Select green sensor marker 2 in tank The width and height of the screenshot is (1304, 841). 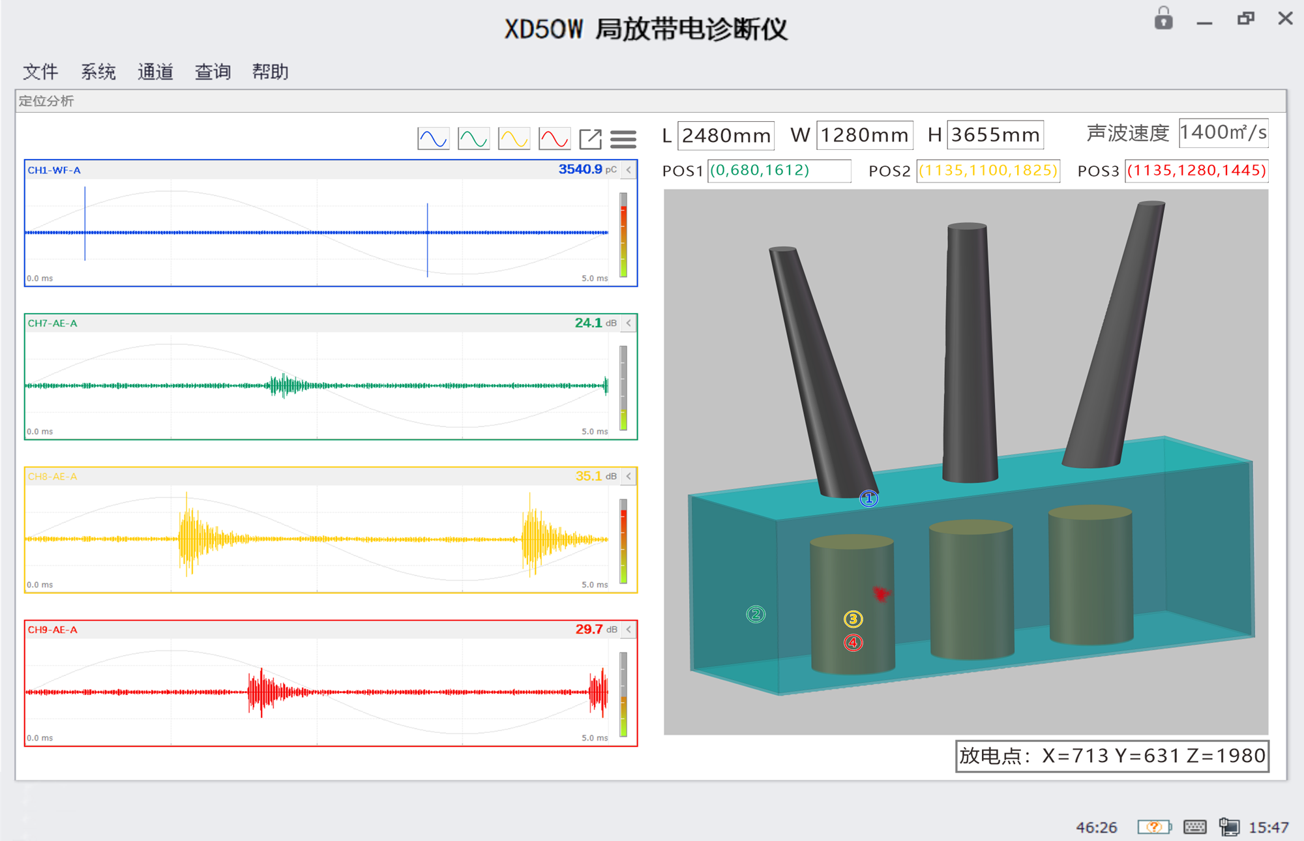[756, 614]
